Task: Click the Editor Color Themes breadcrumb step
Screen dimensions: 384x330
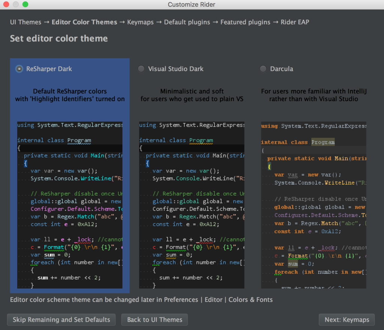Action: (x=84, y=22)
